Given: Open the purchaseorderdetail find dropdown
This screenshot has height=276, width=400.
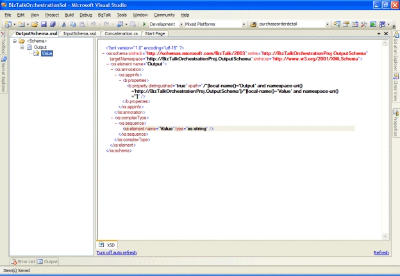Looking at the screenshot, I should tap(328, 24).
